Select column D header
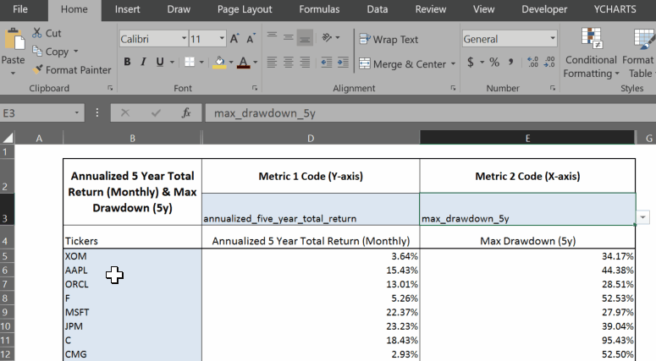Viewport: 656px width, 361px height. click(x=311, y=138)
